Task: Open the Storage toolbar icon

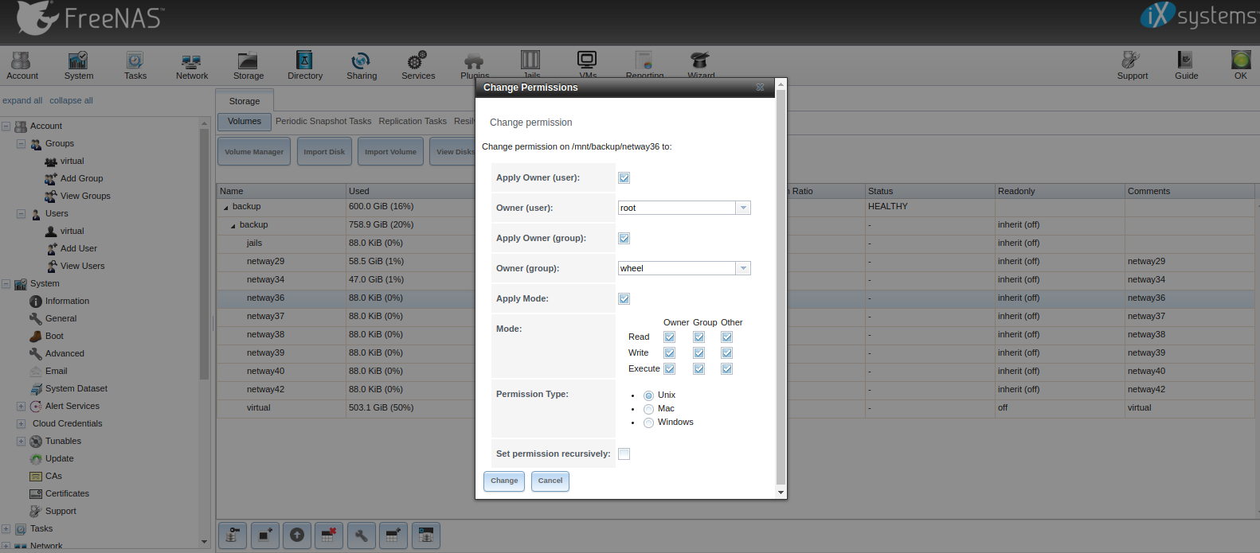Action: (248, 65)
